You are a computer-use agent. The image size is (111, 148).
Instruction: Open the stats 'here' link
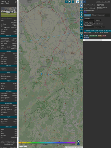click(86, 12)
